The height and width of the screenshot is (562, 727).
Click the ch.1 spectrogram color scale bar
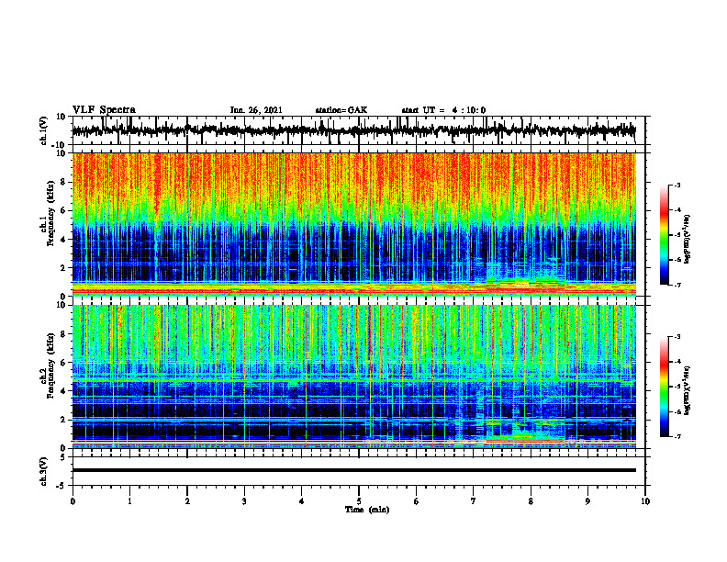(x=665, y=235)
